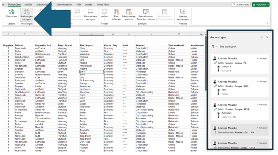
Task: Click the green Freigeben button
Action: pos(261,5)
